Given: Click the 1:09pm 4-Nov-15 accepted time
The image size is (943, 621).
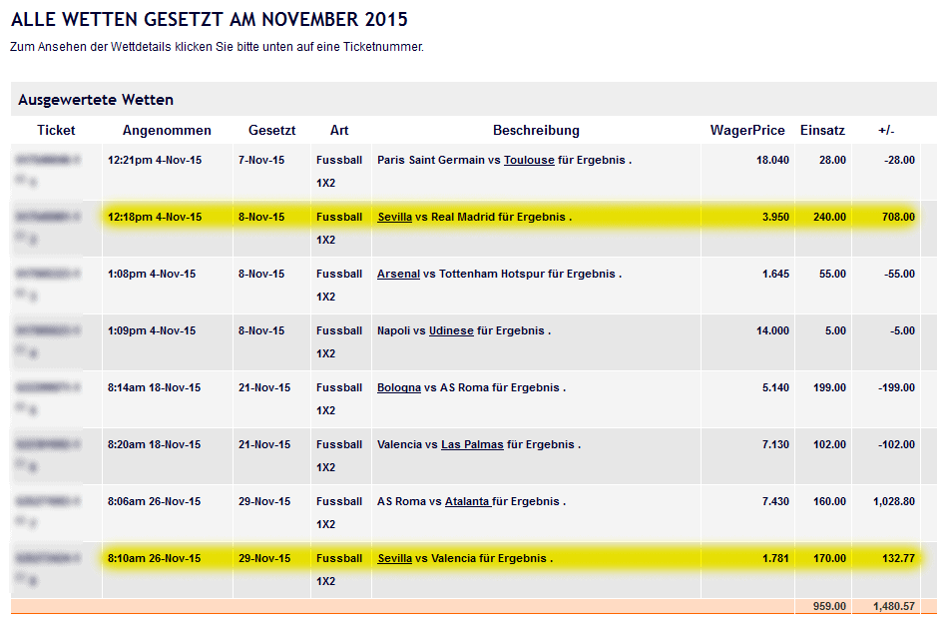Looking at the screenshot, I should click(x=152, y=330).
